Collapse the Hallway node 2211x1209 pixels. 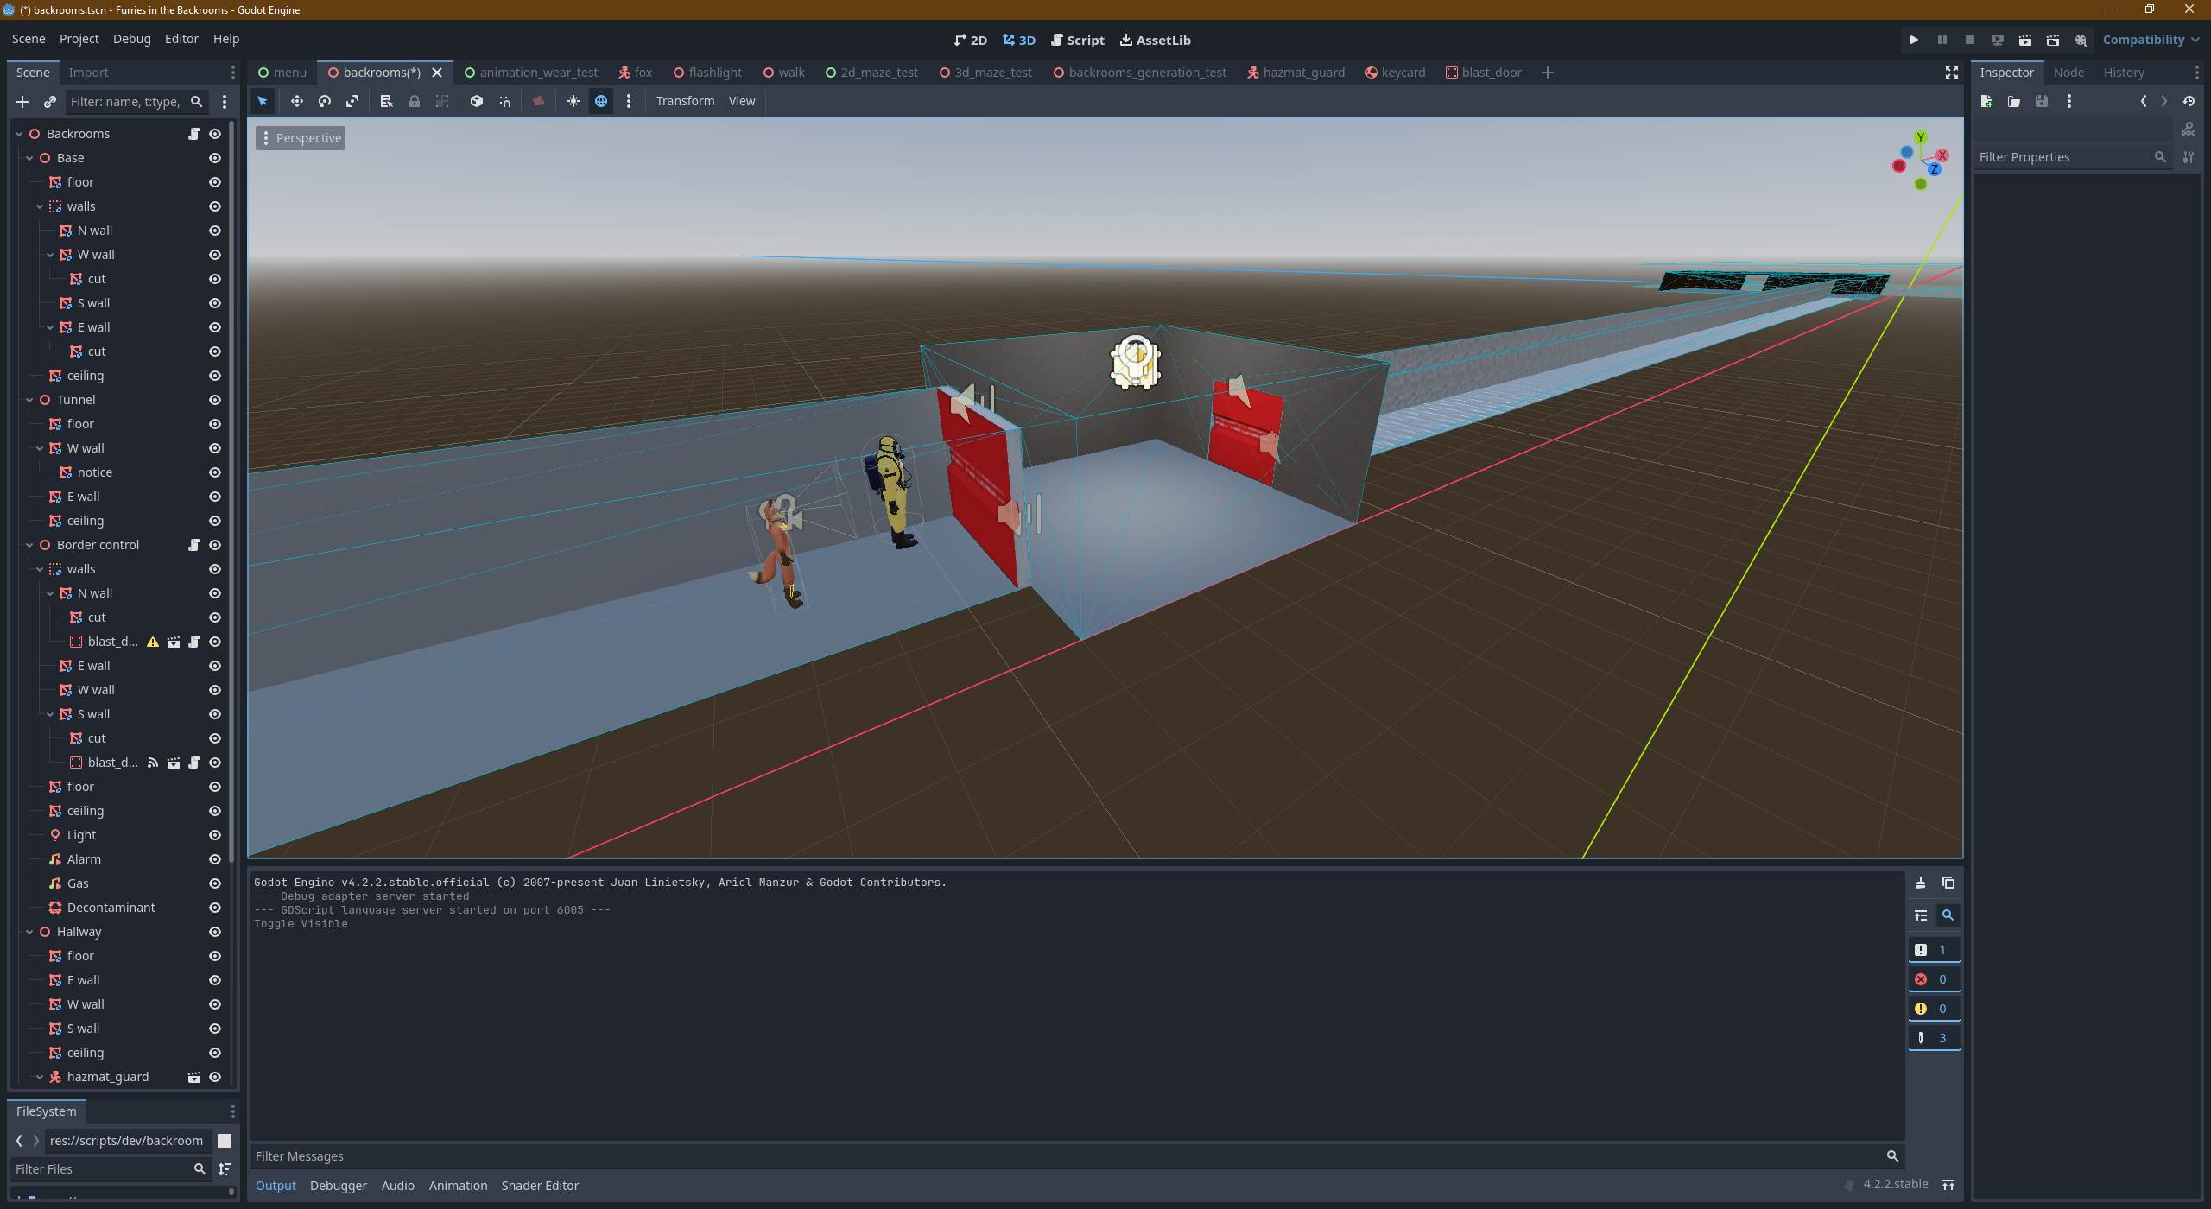point(29,932)
